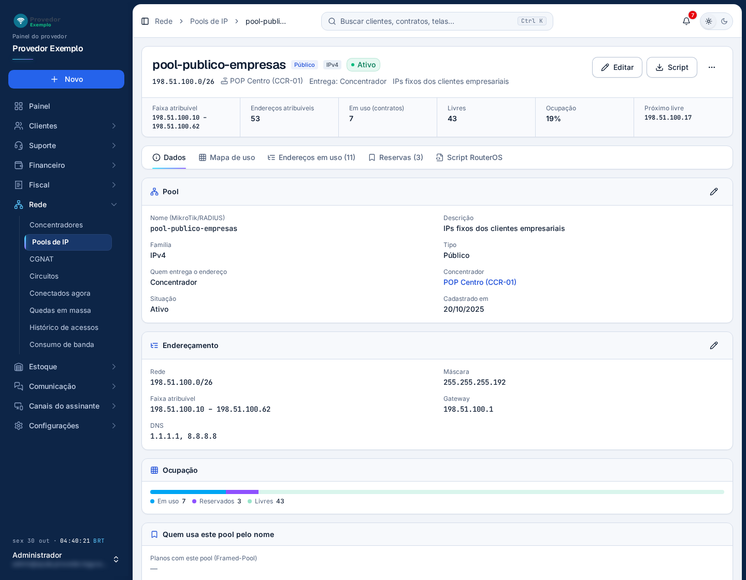Viewport: 746px width, 580px height.
Task: Open Painel in the sidebar
Action: point(66,106)
